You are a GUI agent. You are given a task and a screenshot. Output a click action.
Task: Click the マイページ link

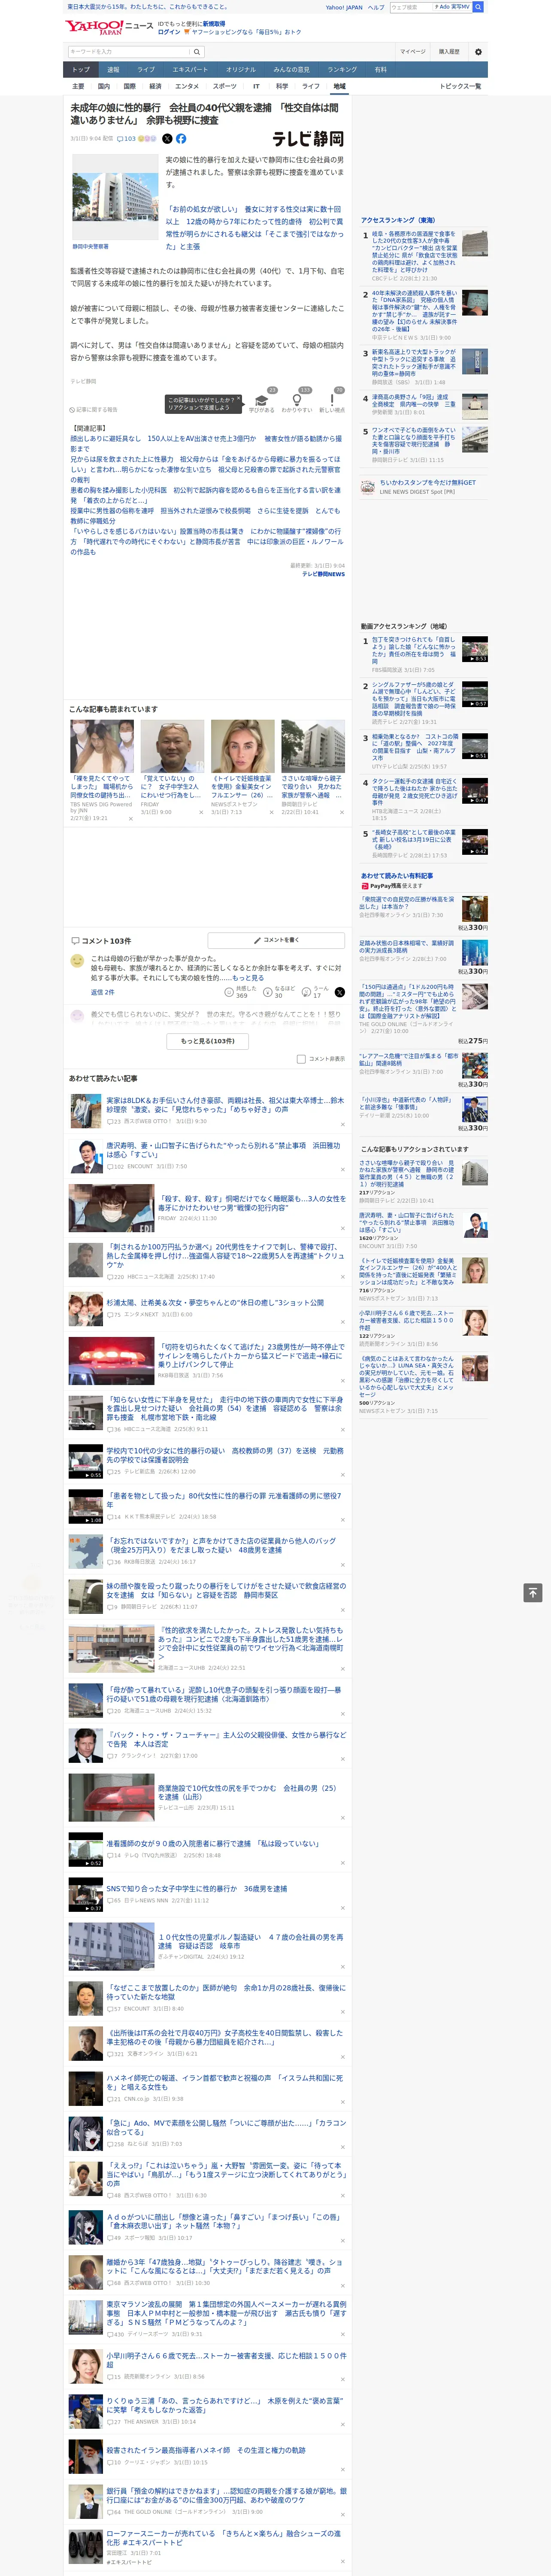[x=413, y=51]
